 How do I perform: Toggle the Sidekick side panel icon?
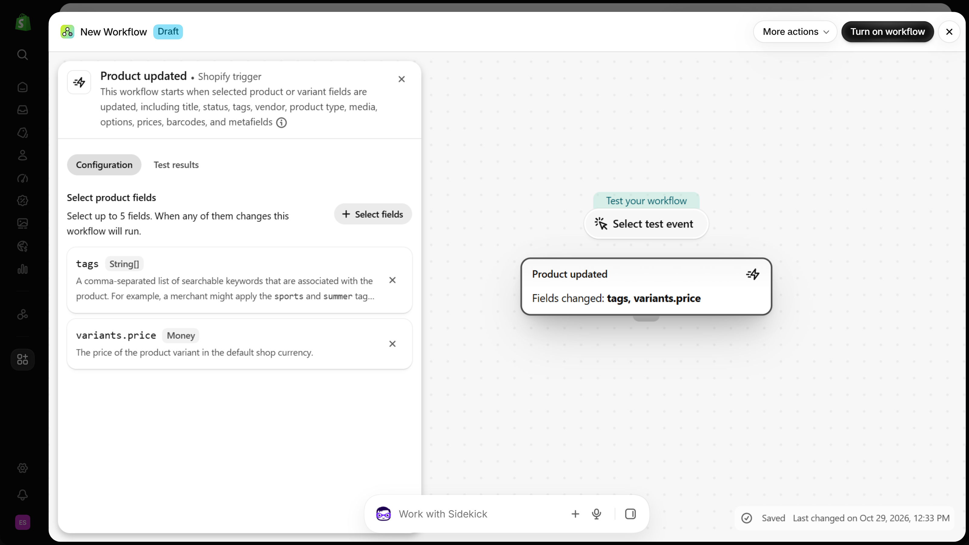tap(630, 514)
